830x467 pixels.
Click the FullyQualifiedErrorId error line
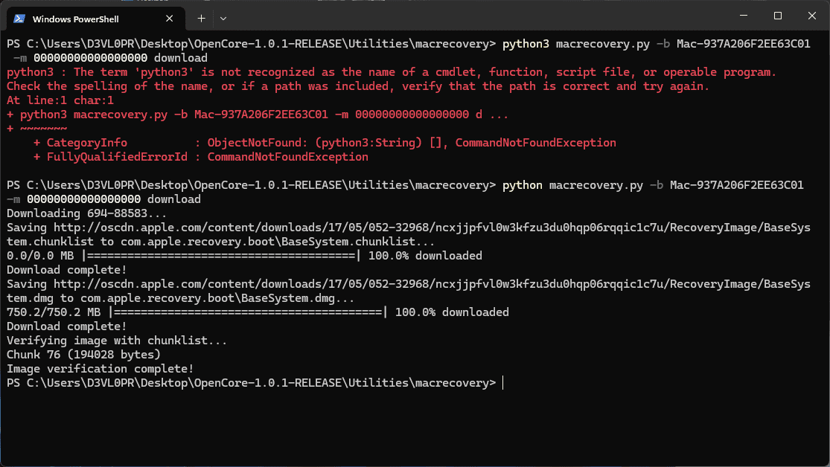(x=201, y=157)
